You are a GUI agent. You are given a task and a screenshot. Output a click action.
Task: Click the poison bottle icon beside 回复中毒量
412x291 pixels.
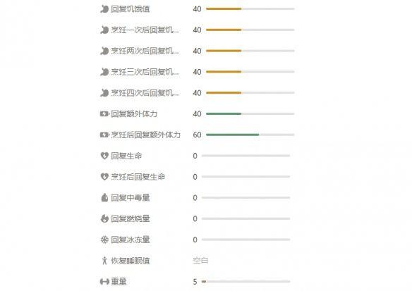[x=104, y=197]
